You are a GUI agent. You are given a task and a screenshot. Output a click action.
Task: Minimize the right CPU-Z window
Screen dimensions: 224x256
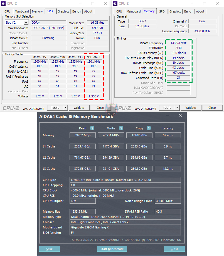(192, 4)
